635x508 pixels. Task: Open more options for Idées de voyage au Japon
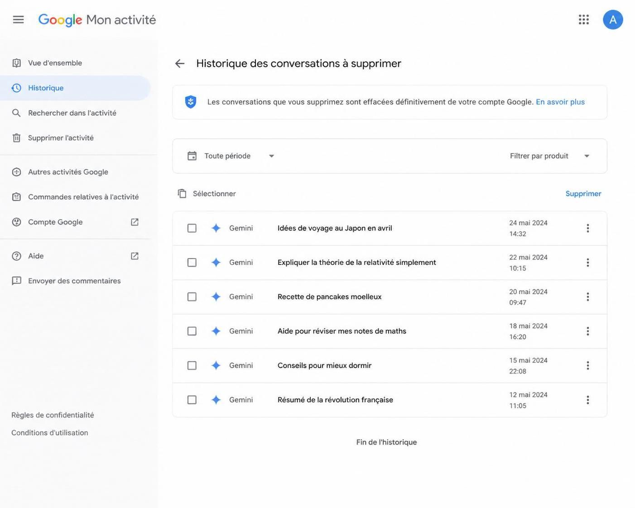tap(587, 228)
